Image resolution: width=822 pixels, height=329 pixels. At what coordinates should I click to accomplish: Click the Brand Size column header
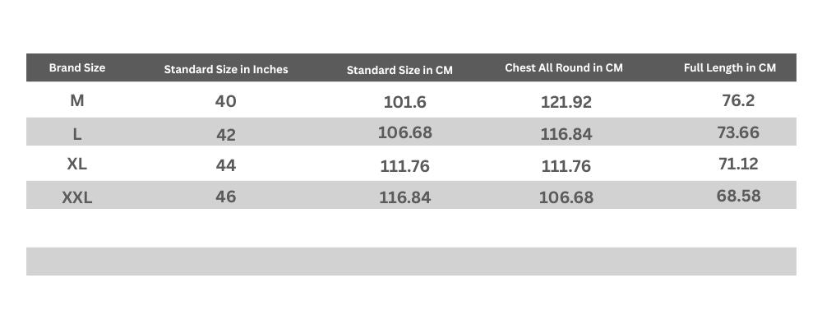click(77, 67)
